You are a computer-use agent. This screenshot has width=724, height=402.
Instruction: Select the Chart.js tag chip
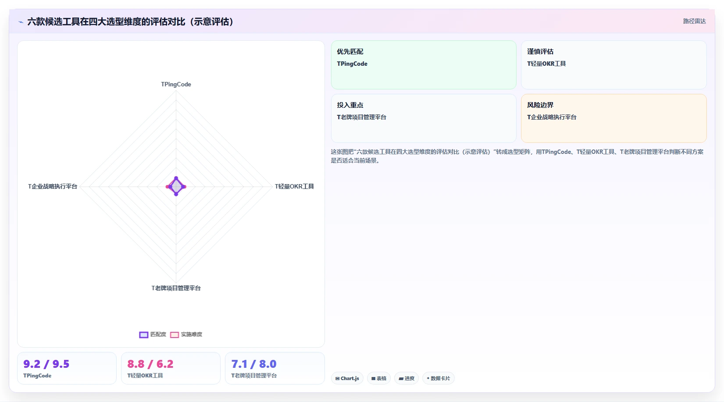coord(347,378)
